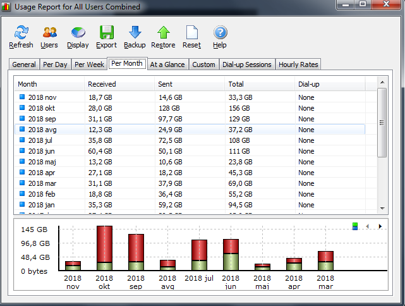Select the 2018 jun row

pyautogui.click(x=190, y=151)
